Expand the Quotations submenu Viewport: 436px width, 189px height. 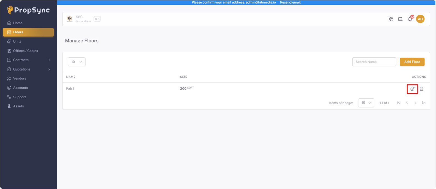(x=28, y=69)
